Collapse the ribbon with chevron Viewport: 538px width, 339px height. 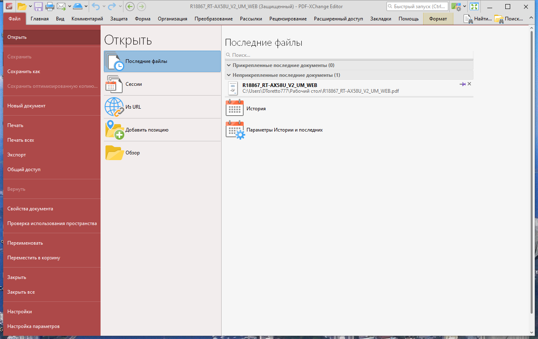click(531, 19)
